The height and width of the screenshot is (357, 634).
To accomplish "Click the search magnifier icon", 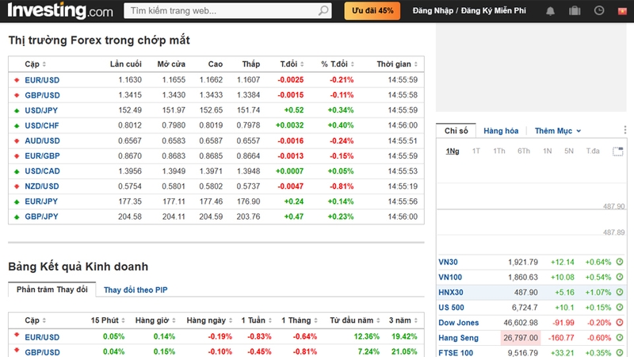I will tap(323, 11).
